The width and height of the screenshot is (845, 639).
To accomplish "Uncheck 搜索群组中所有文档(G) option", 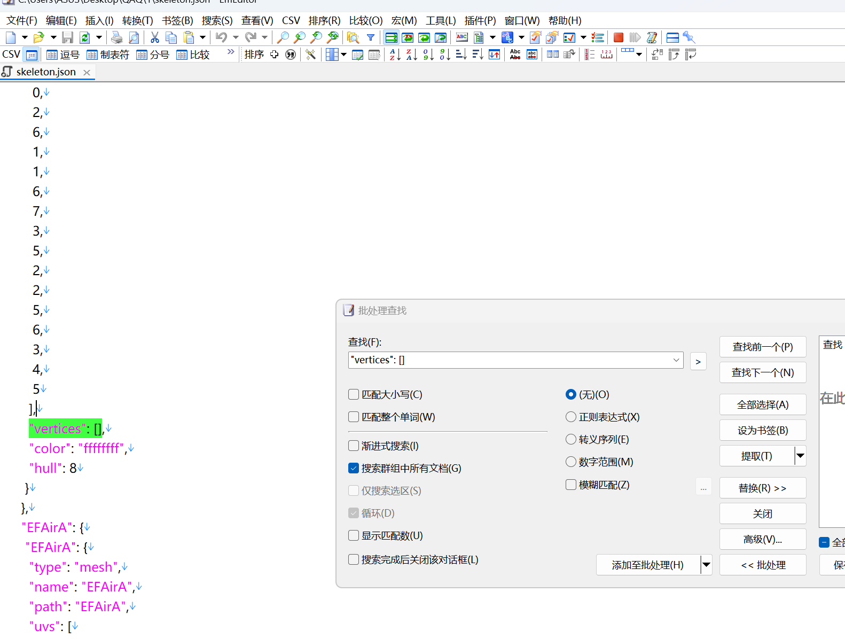I will click(x=354, y=468).
